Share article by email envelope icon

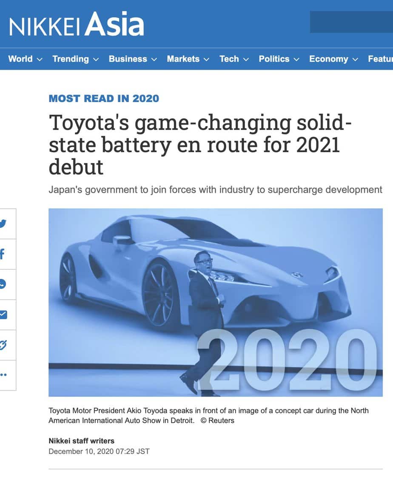(4, 315)
